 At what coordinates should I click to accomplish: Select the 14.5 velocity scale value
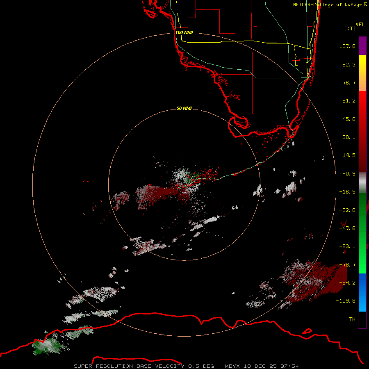point(349,155)
